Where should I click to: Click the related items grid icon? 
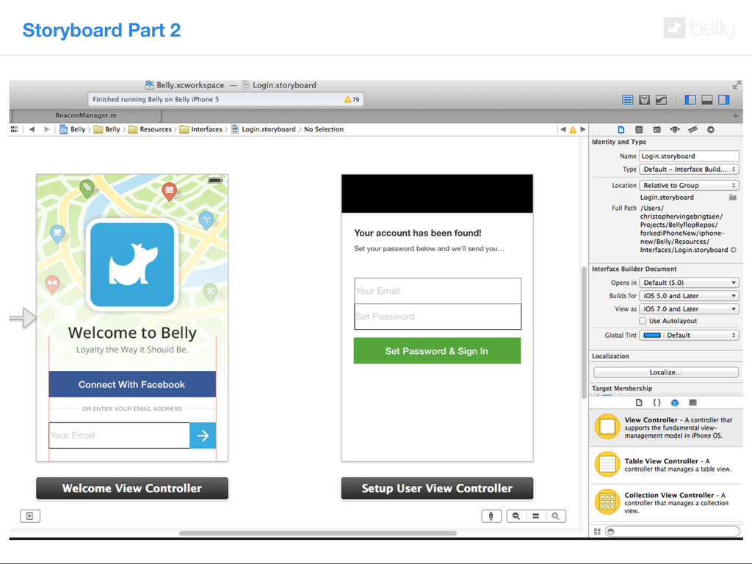click(x=15, y=129)
